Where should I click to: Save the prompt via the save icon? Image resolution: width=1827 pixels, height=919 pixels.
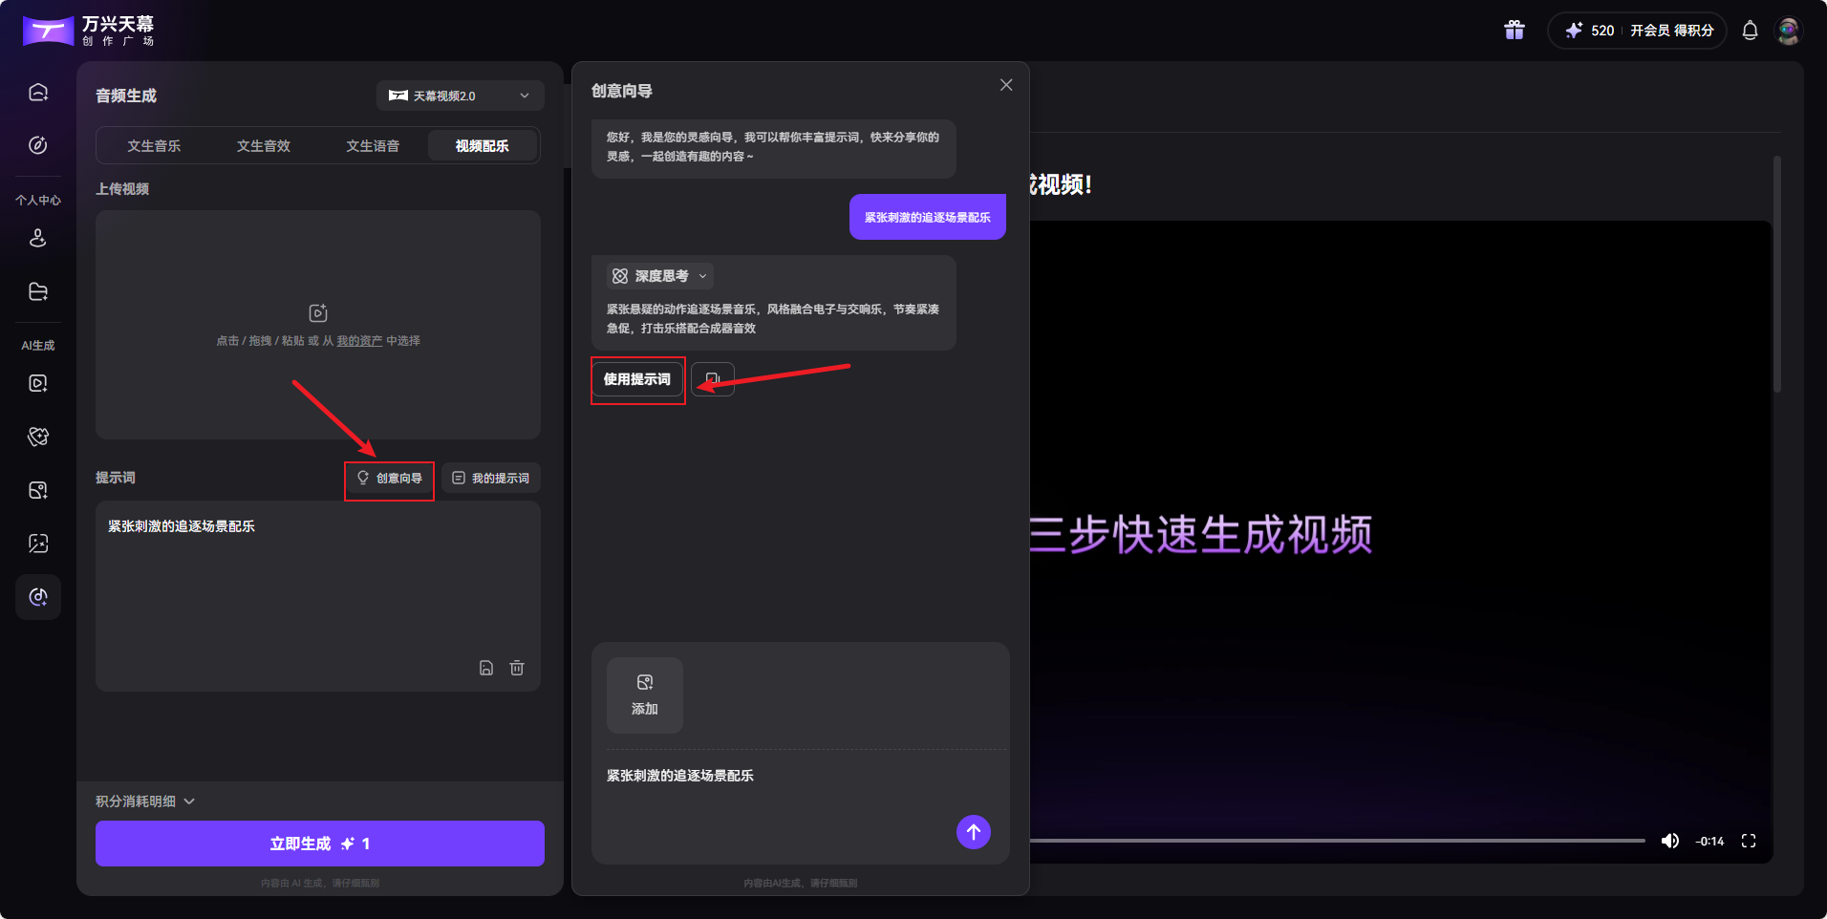pos(486,668)
